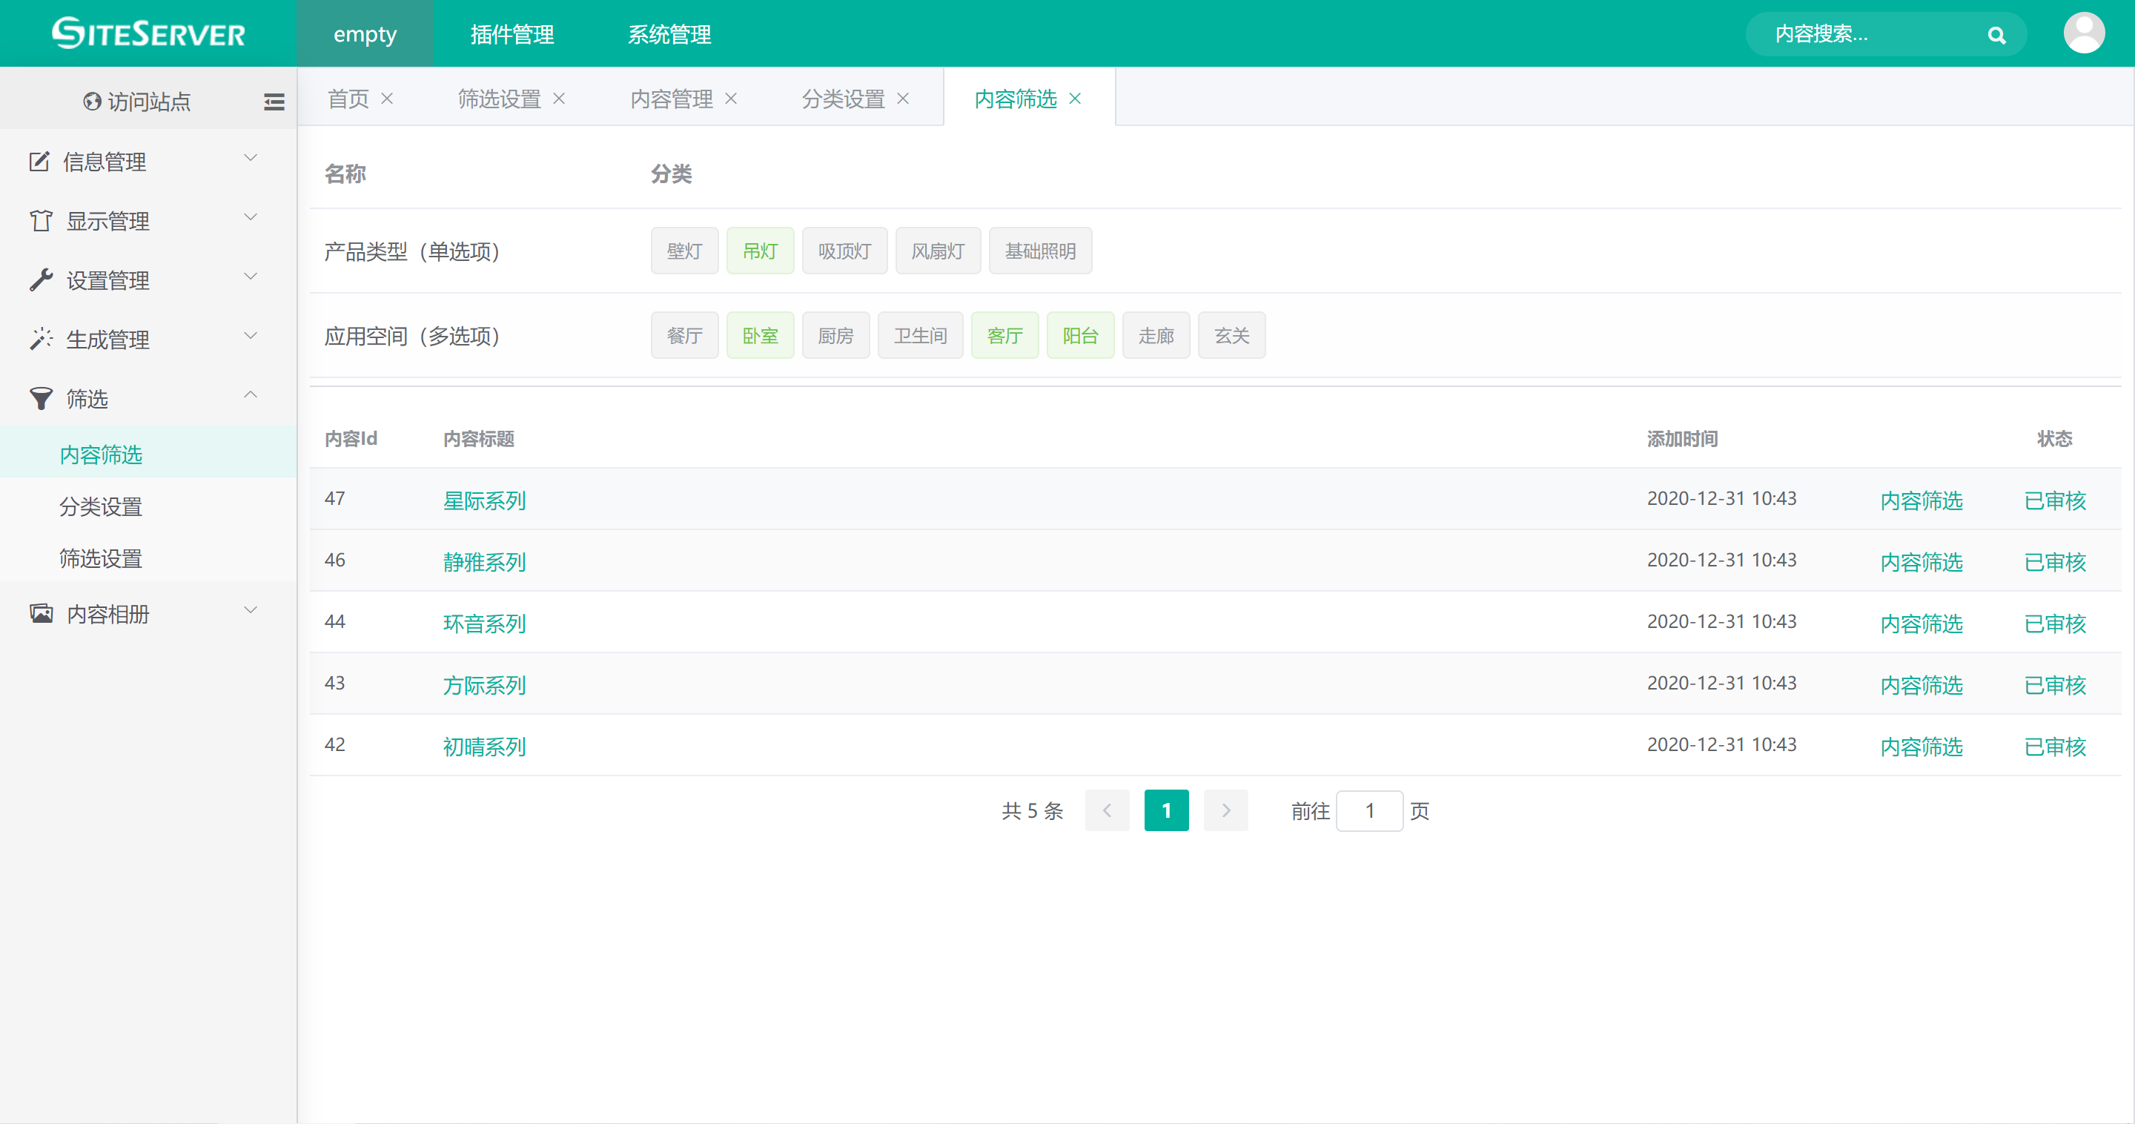Switch to the 分类设置 tab

[843, 99]
